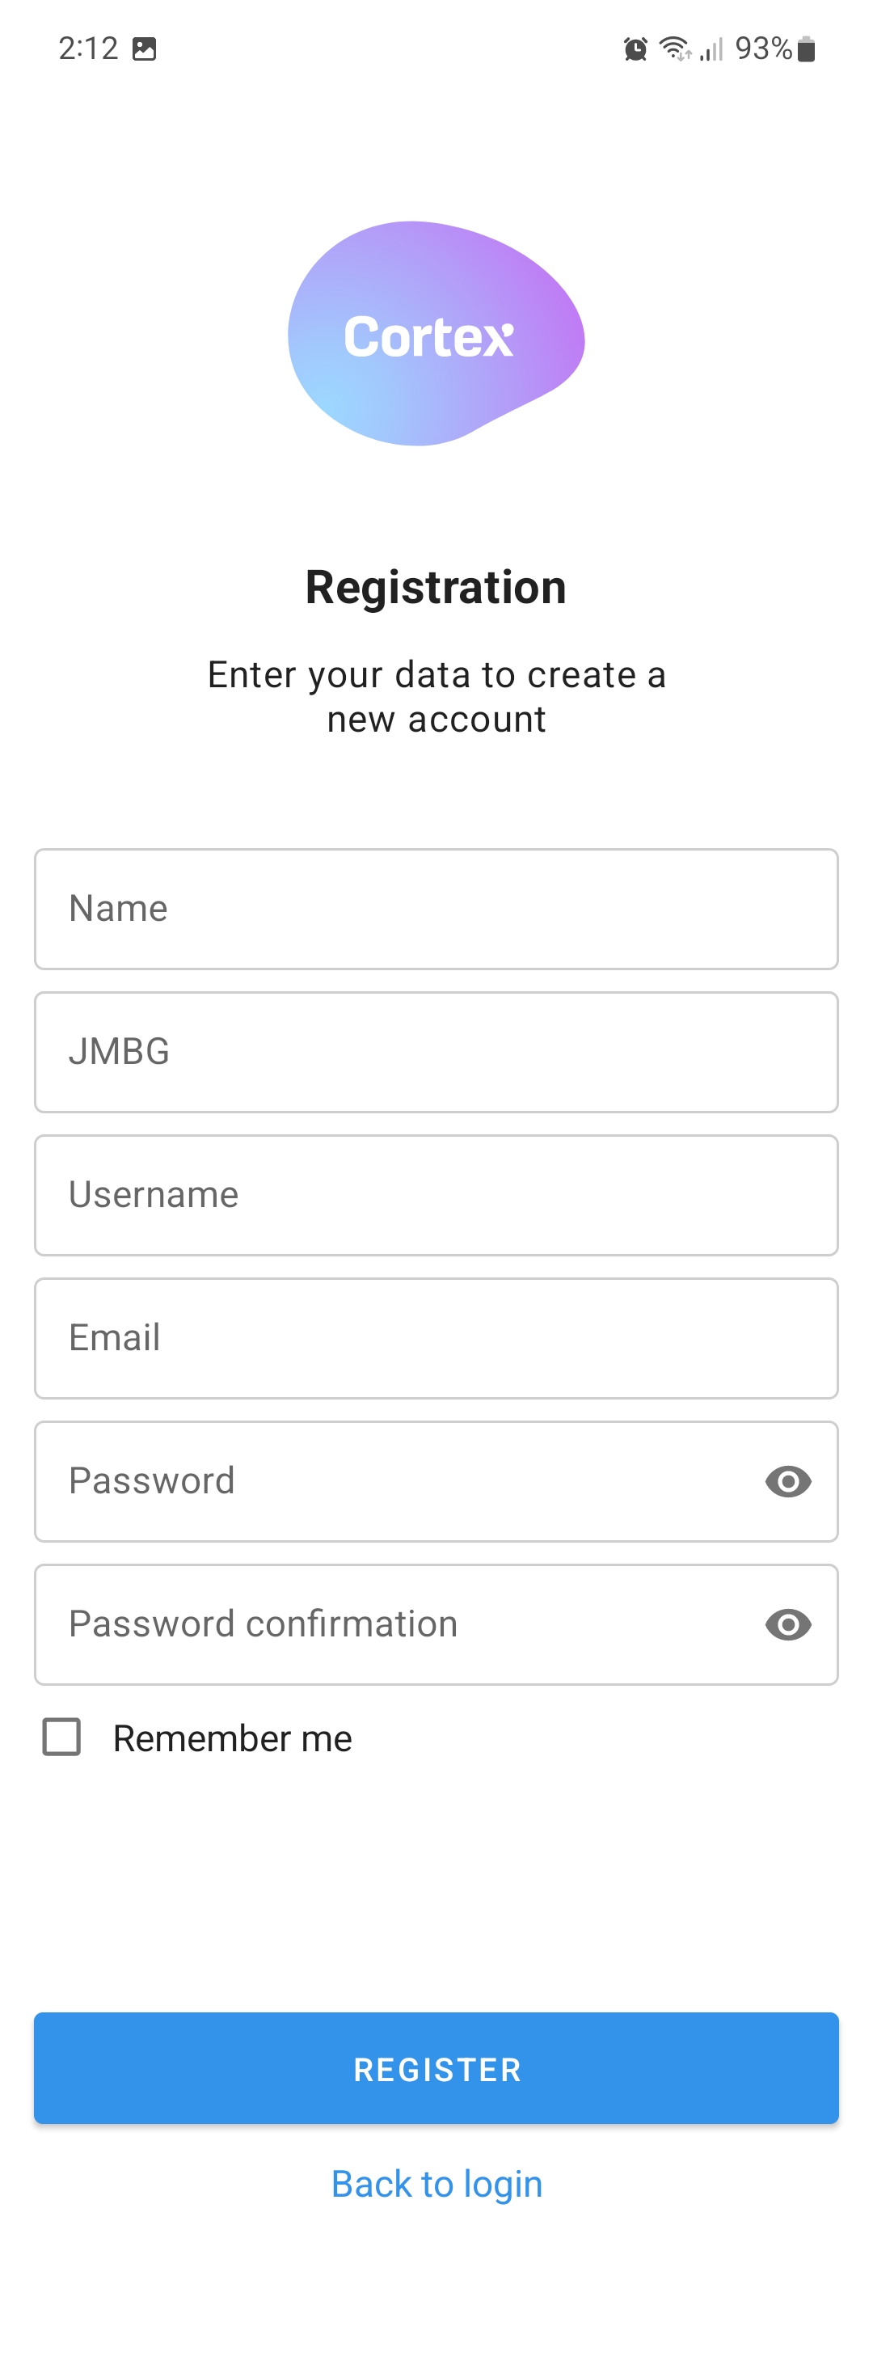The height and width of the screenshot is (2356, 873).
Task: Focus the Name input field
Action: tap(436, 908)
